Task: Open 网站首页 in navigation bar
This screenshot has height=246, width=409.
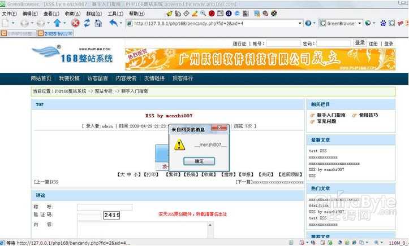Action: [x=41, y=78]
